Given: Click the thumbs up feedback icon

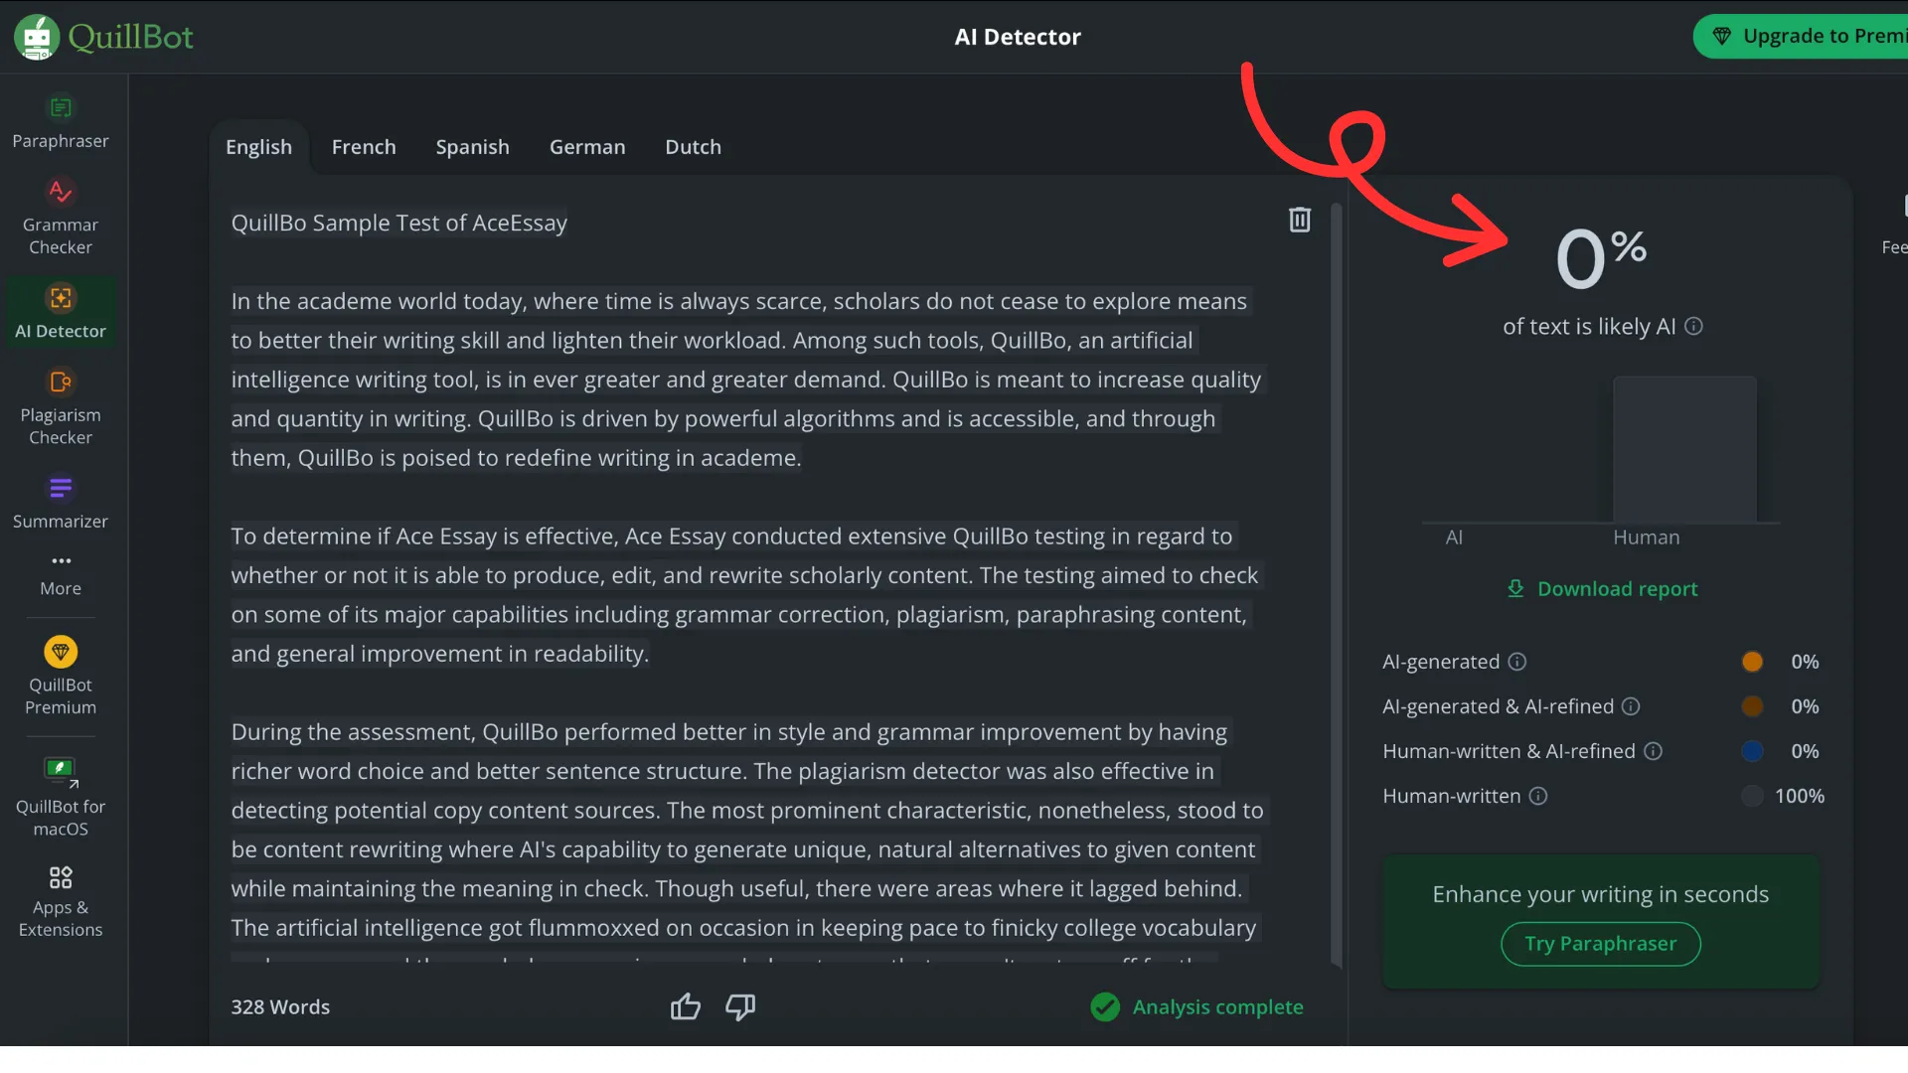Looking at the screenshot, I should 685,1007.
